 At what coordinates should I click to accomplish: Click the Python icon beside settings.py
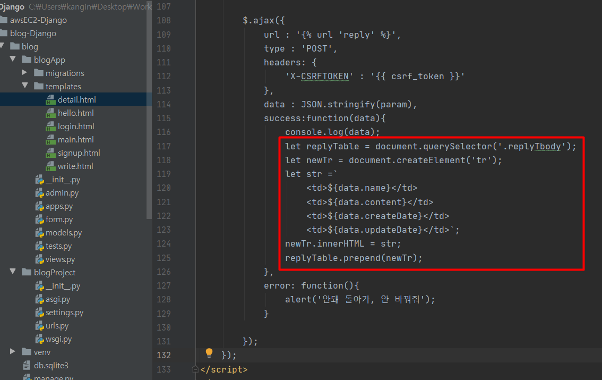[x=39, y=313]
